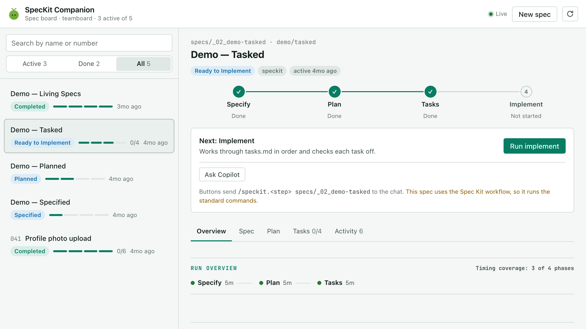Select the Plan step checkmark circle
The height and width of the screenshot is (329, 586).
click(334, 92)
